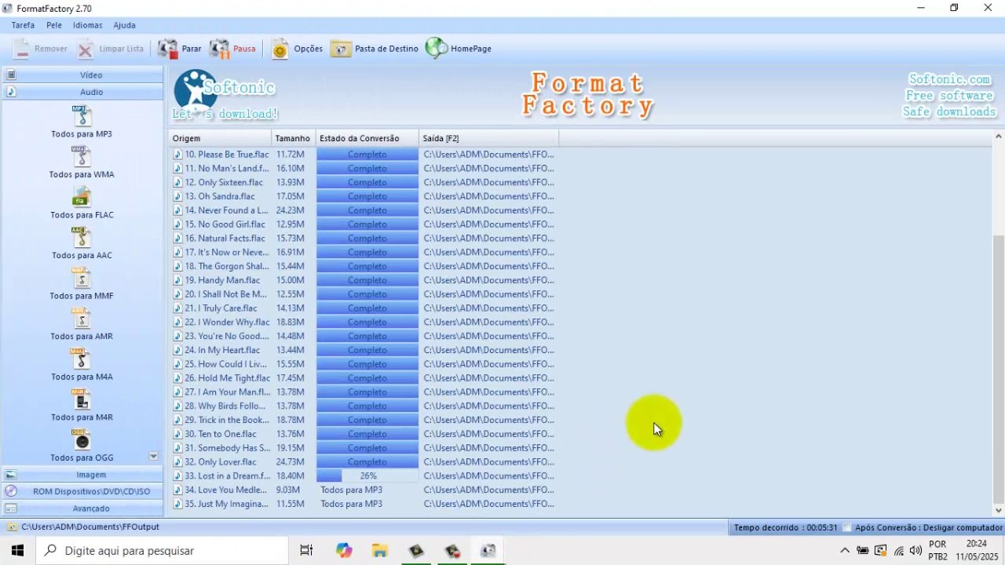Pick the Todos para AMR converter
Viewport: 1005px width, 565px height.
coord(82,324)
